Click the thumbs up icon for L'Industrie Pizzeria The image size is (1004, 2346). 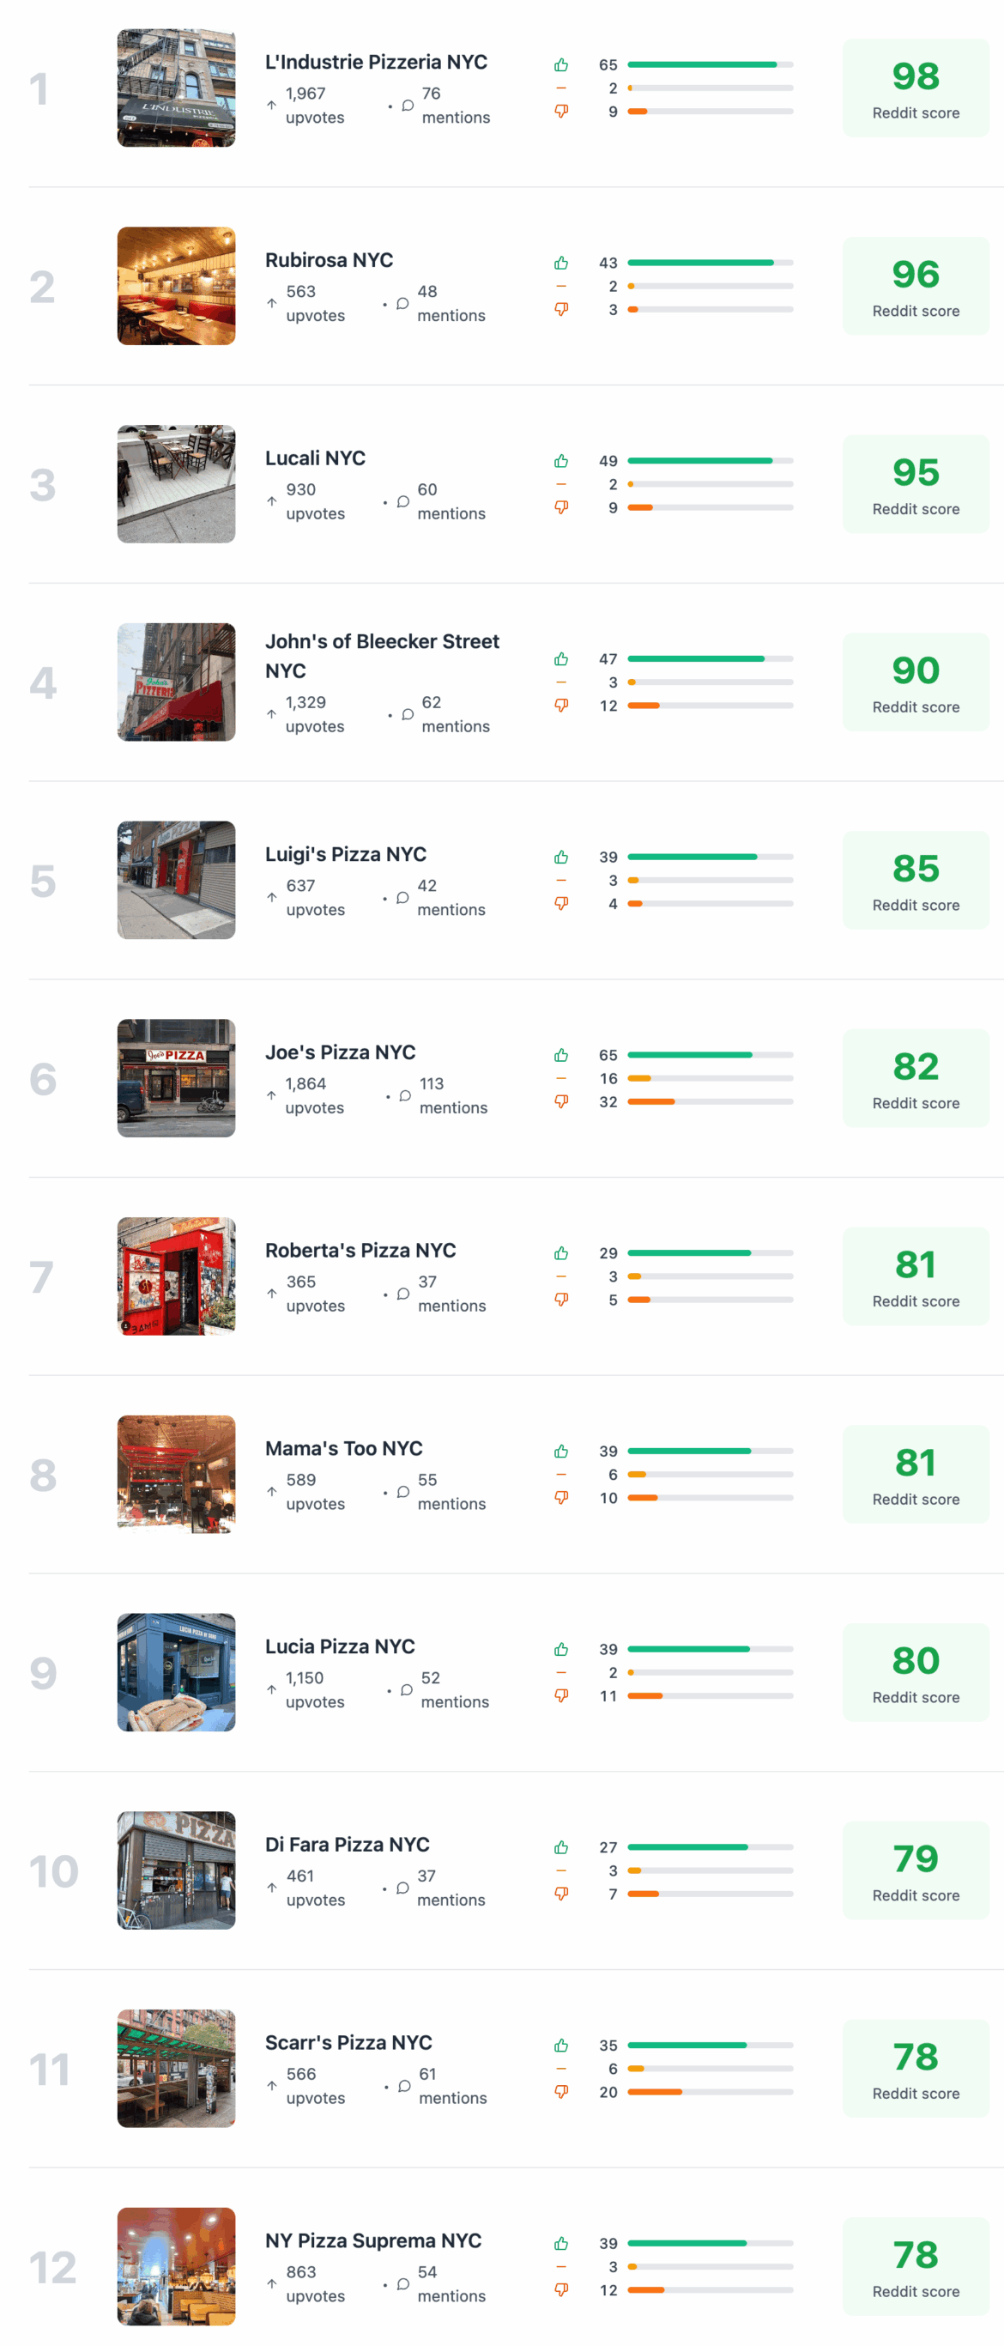click(x=561, y=64)
